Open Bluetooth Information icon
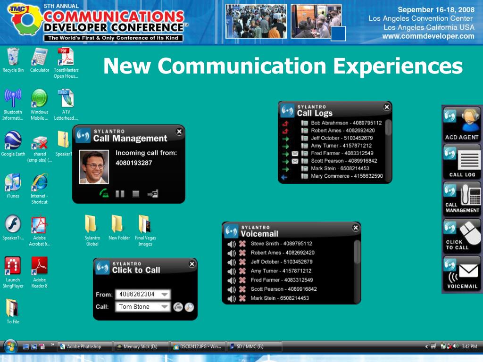483x362 pixels. tap(13, 105)
